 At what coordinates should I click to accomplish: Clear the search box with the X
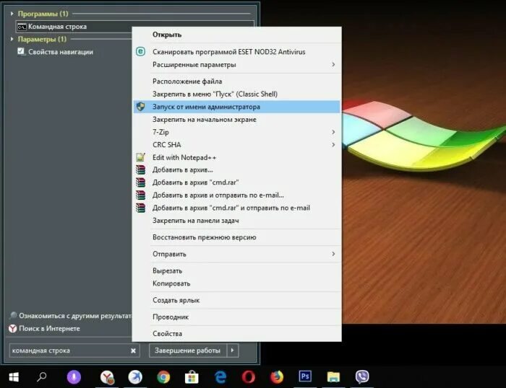(x=133, y=350)
